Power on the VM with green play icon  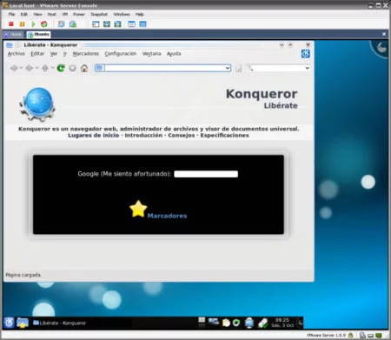pos(33,24)
